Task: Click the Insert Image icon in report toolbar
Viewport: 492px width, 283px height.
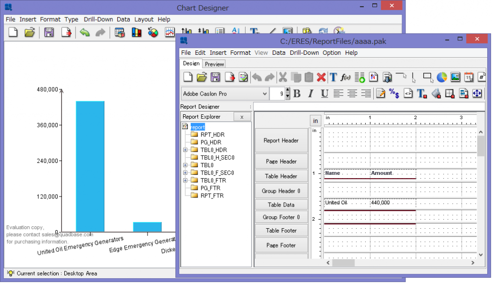Action: tap(455, 77)
